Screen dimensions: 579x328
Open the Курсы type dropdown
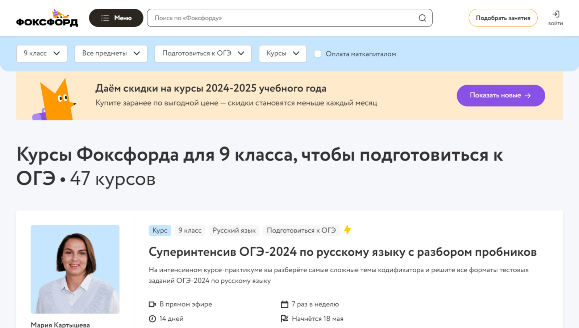coord(283,54)
